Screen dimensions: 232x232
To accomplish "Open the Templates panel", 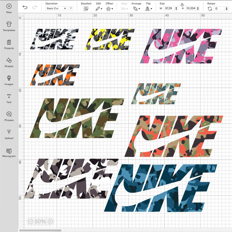I will click(x=9, y=26).
